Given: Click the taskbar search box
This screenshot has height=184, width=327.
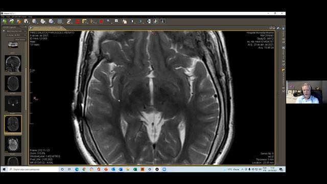Looking at the screenshot, I should pos(33,169).
